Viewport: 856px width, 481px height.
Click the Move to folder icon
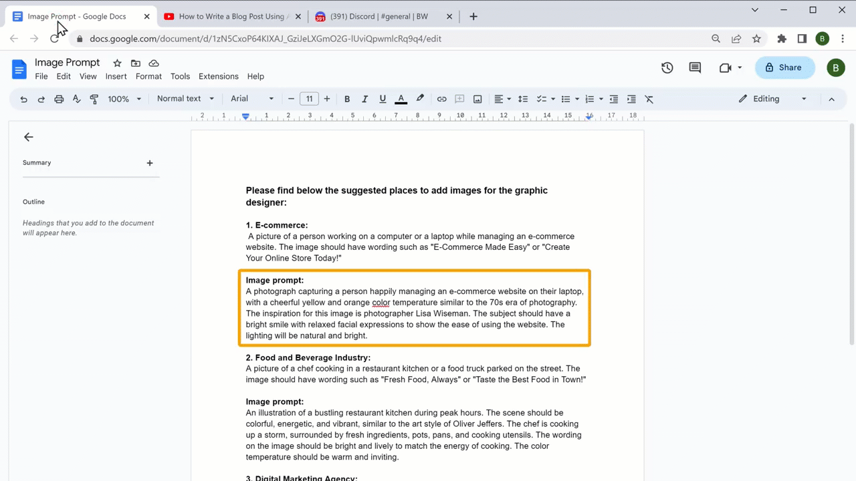pyautogui.click(x=136, y=63)
